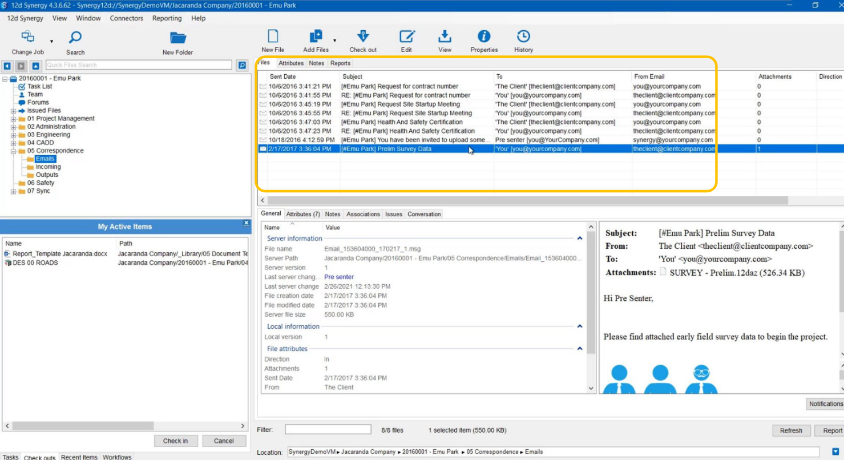Click the Edit toolbar icon
This screenshot has width=844, height=460.
point(406,37)
